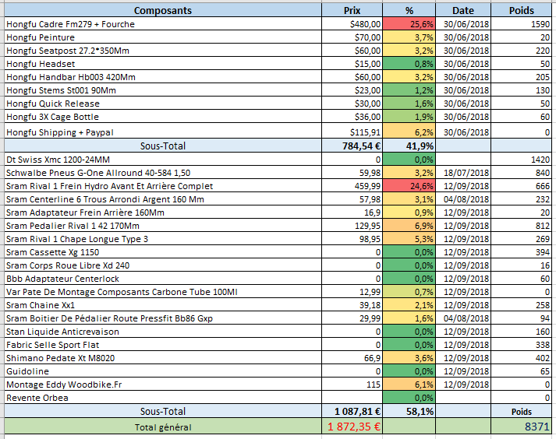Select the 39,18 price cell
This screenshot has height=439, width=556.
[x=352, y=305]
